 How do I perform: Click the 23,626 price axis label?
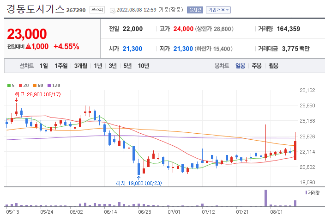(x=307, y=136)
